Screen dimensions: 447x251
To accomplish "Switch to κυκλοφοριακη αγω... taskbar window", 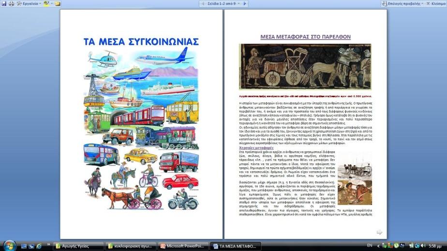I will click(x=131, y=246).
